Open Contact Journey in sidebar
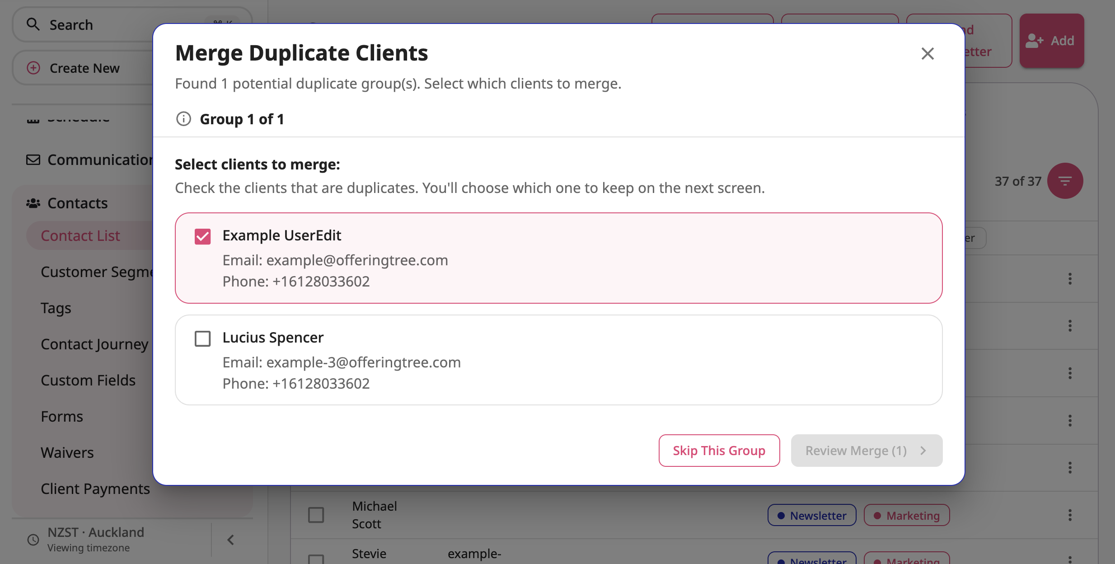Screen dimensions: 1115x564 [x=94, y=344]
